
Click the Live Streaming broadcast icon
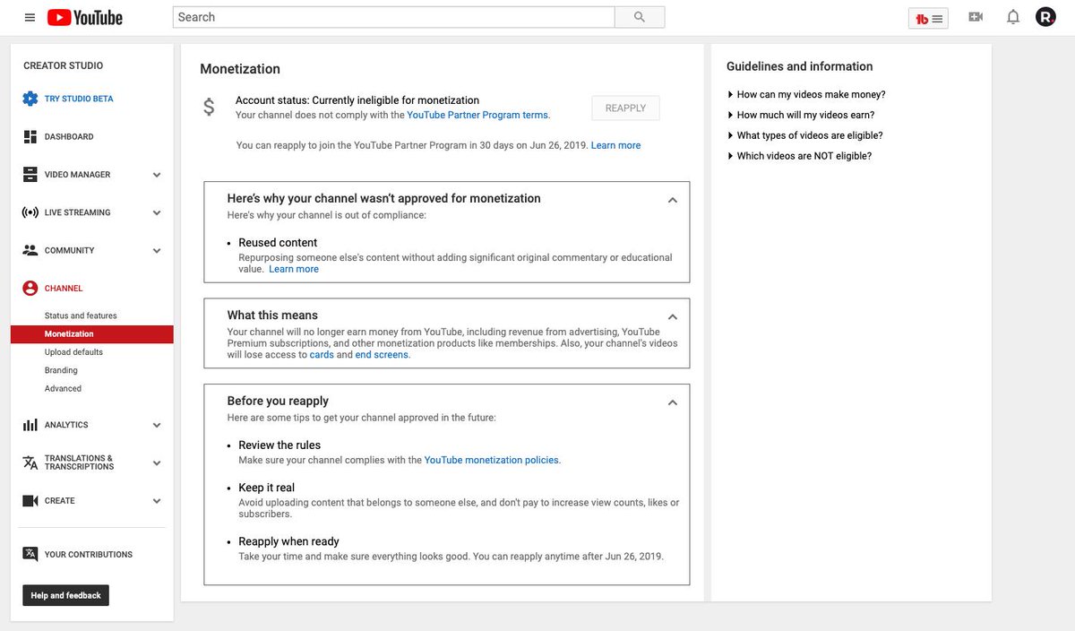pyautogui.click(x=30, y=212)
